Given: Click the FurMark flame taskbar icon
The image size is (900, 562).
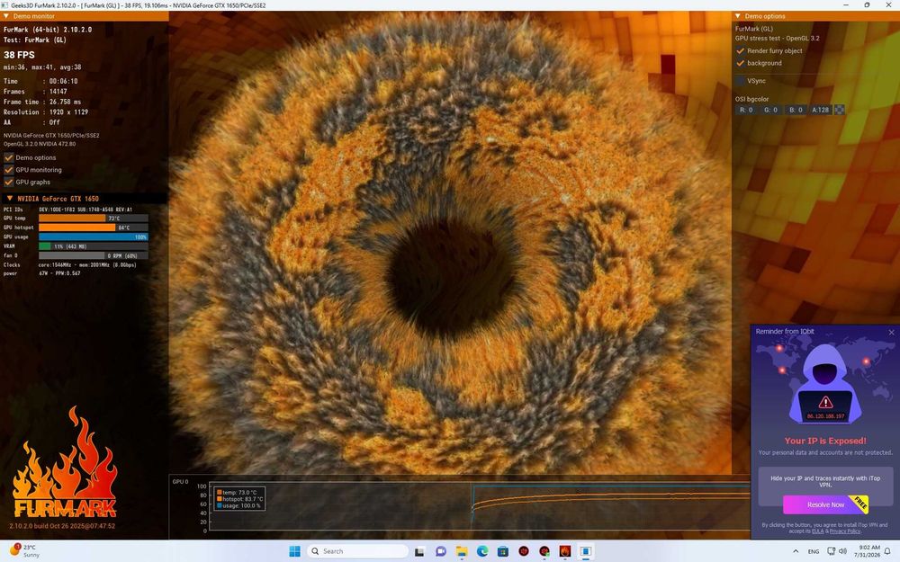Looking at the screenshot, I should (565, 551).
